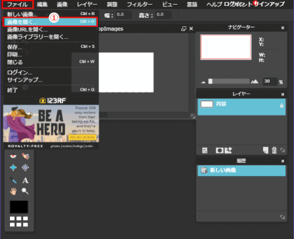Image resolution: width=294 pixels, height=239 pixels.
Task: Click the 背景 layer thumbnail
Action: click(x=207, y=104)
